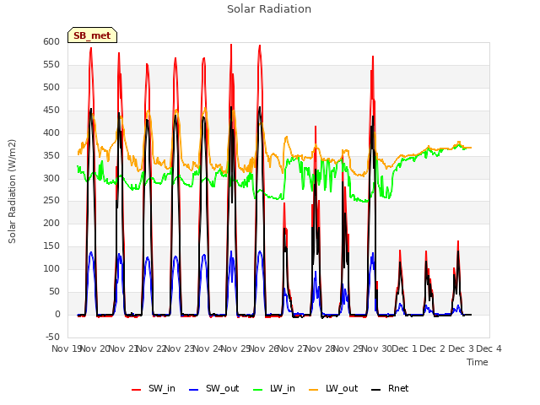Click the Rnet legend entry

(x=390, y=388)
